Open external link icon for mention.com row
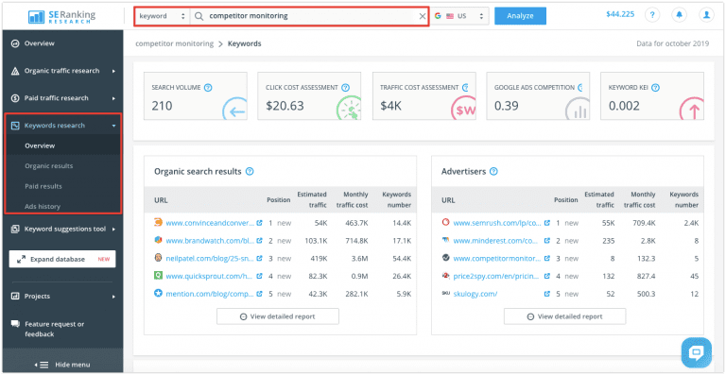The height and width of the screenshot is (375, 726). coord(259,294)
